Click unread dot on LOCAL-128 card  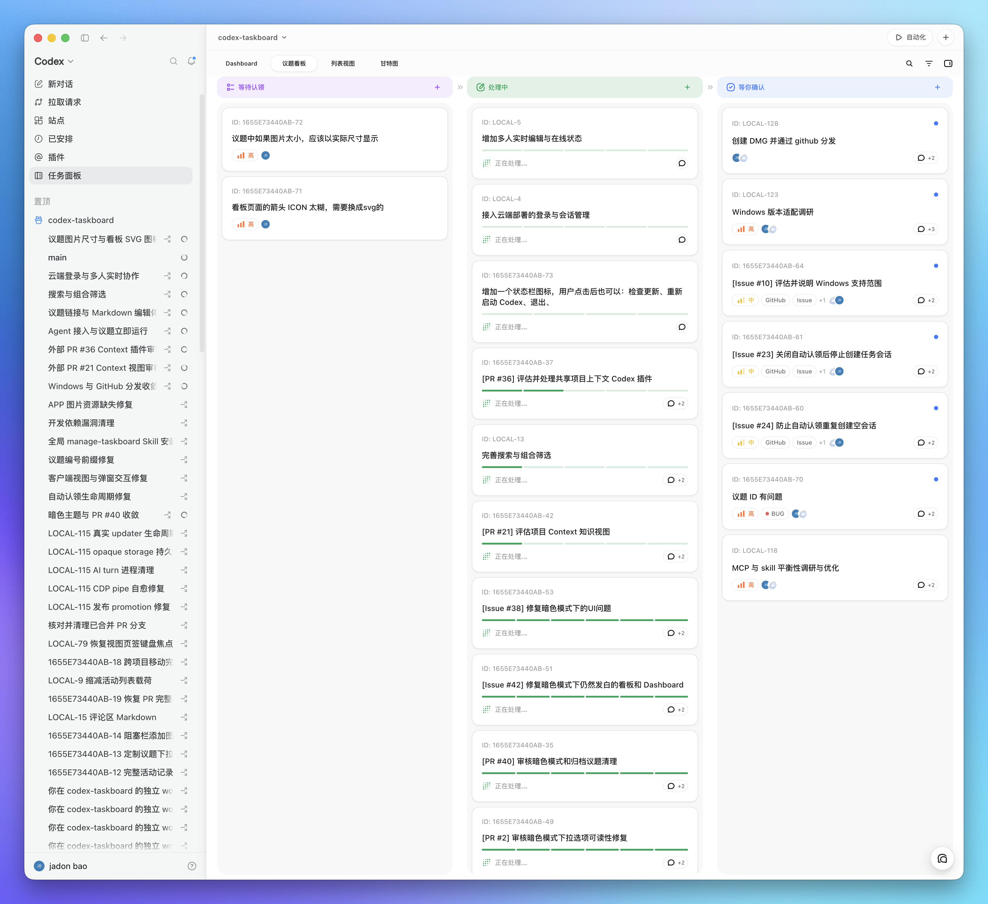936,123
